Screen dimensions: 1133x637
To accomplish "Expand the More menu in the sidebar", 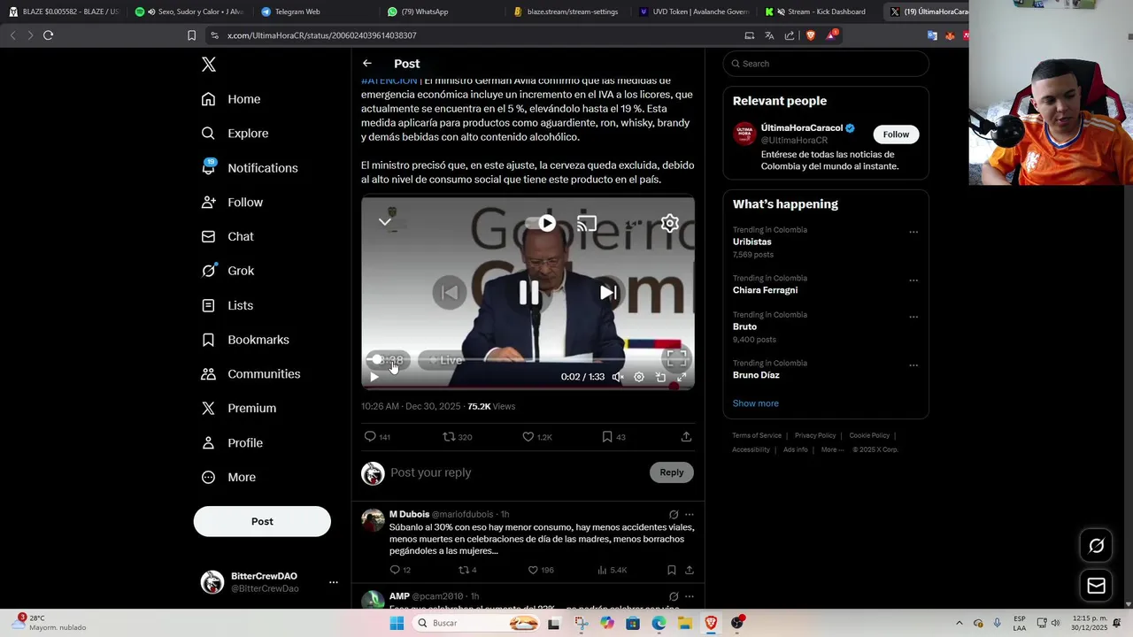I will pyautogui.click(x=228, y=478).
